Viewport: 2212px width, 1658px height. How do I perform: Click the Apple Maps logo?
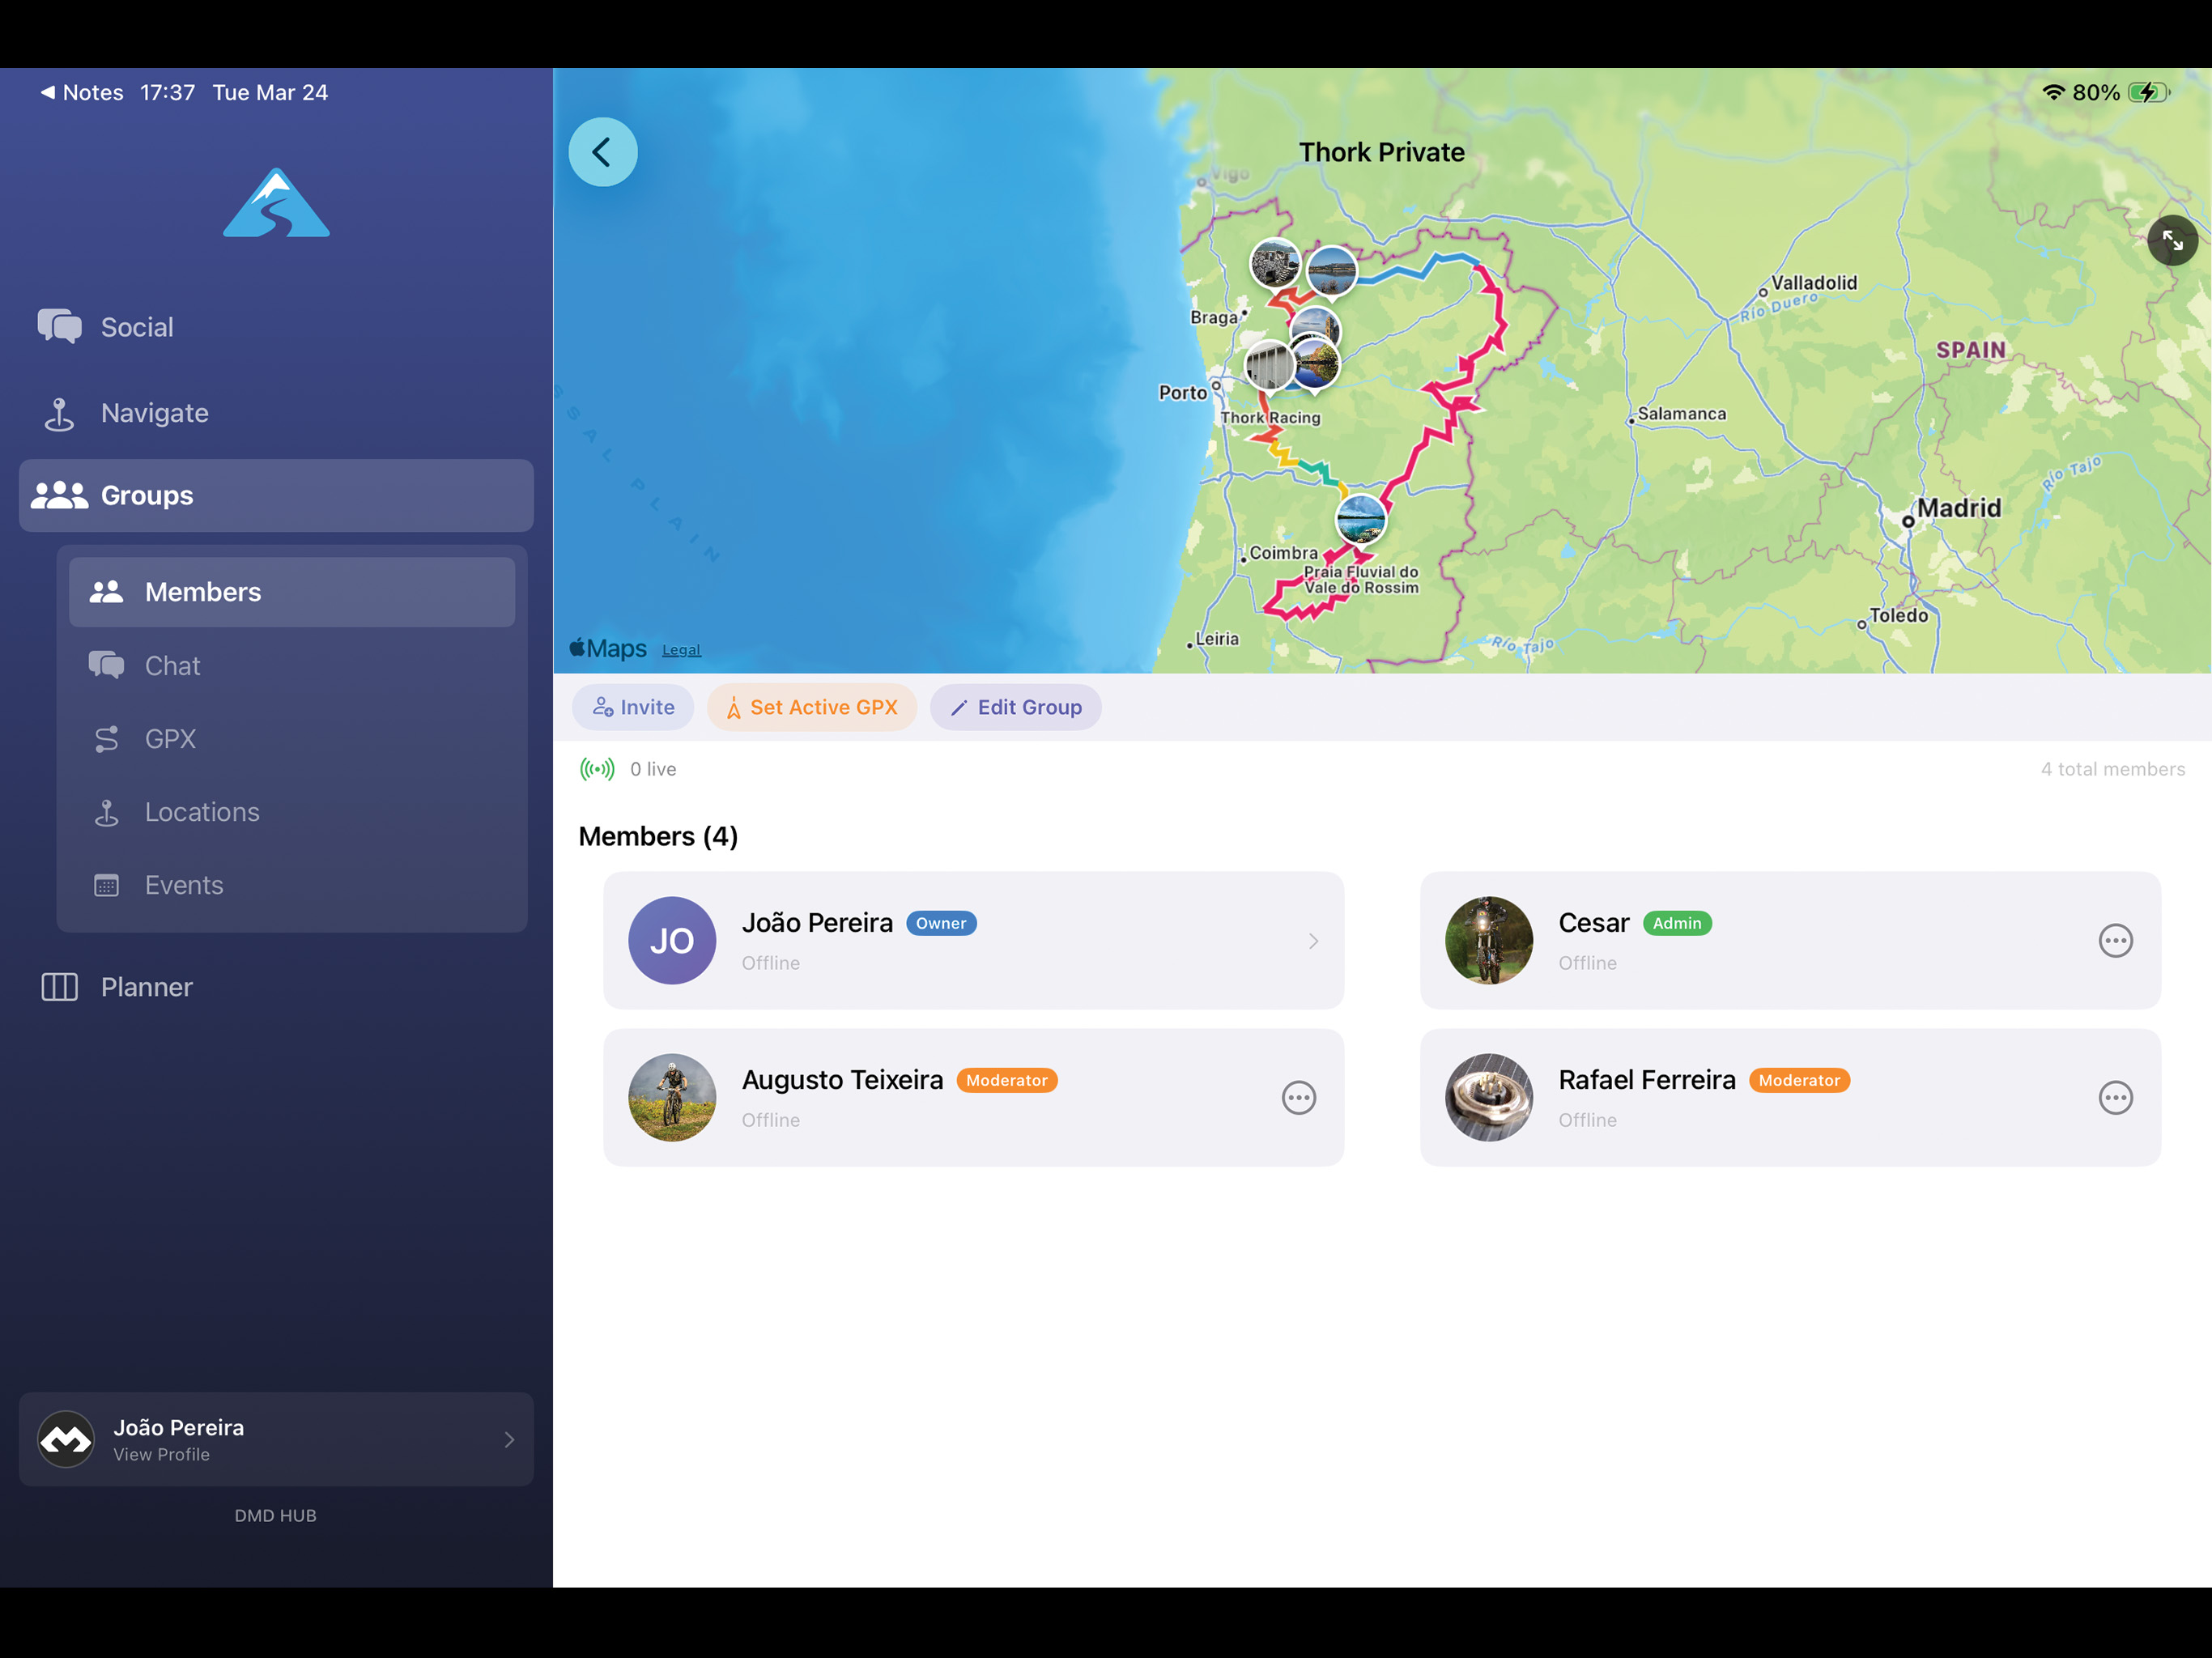(x=608, y=649)
